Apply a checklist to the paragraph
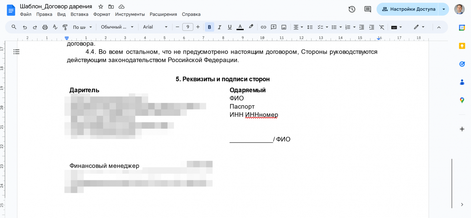Viewport: 471px width, 218px height. click(320, 27)
